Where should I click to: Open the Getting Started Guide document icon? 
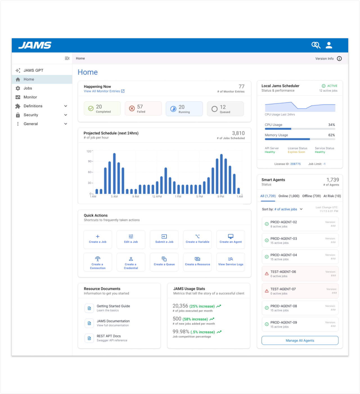(89, 308)
